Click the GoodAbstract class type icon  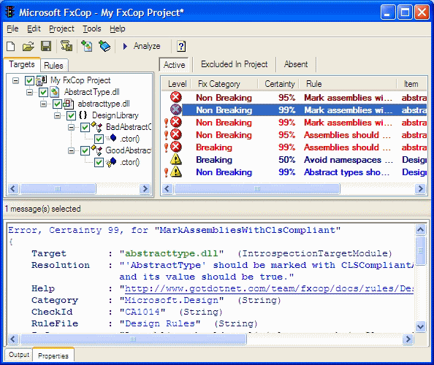coord(97,150)
